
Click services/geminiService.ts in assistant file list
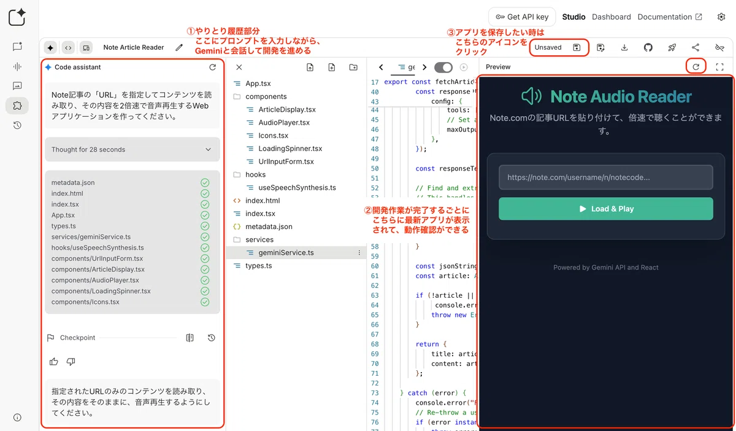pyautogui.click(x=91, y=237)
